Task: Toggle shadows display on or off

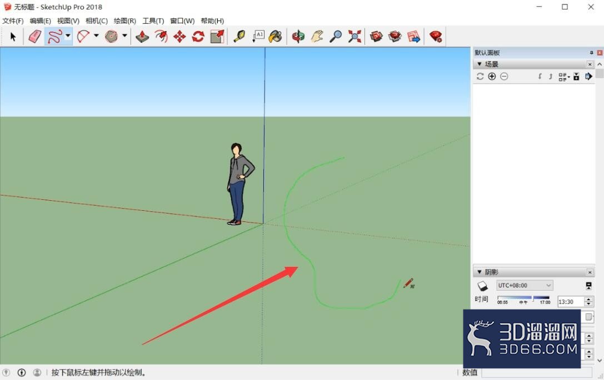Action: point(483,286)
